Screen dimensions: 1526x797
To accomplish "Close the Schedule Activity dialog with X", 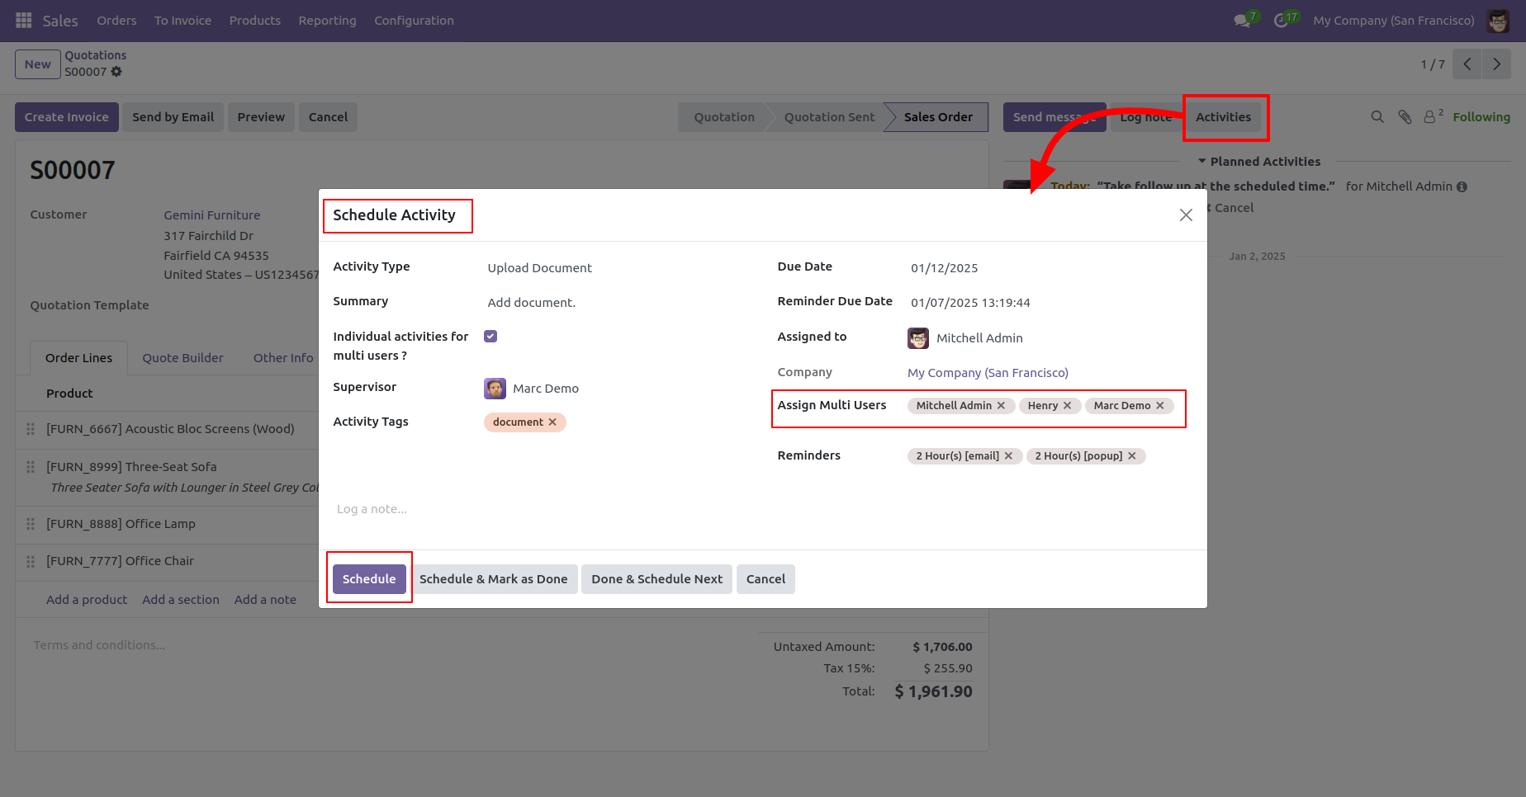I will click(1186, 215).
